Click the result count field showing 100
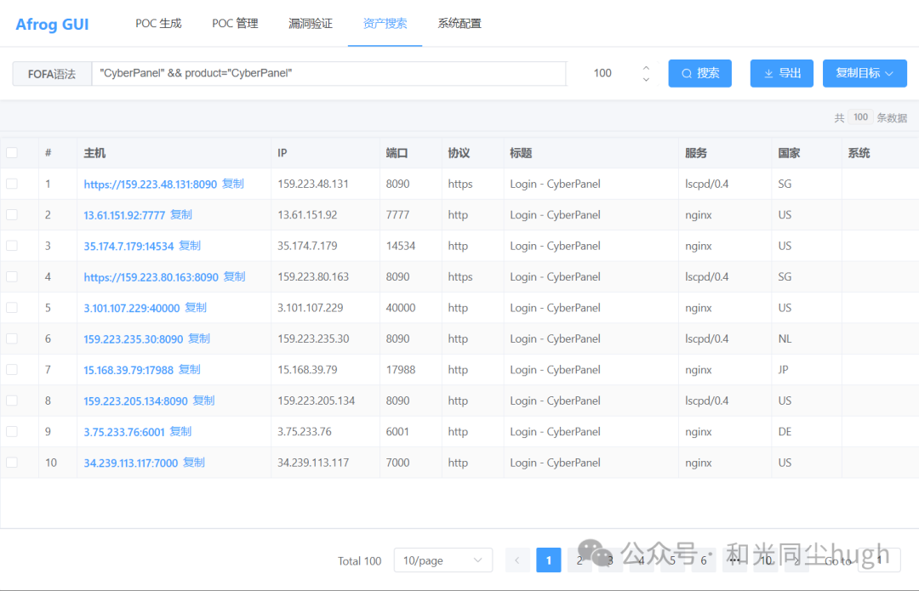The width and height of the screenshot is (919, 591). [x=602, y=73]
